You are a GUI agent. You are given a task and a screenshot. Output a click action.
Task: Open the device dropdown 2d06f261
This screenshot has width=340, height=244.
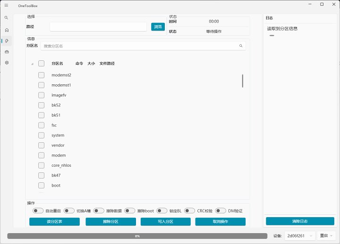click(x=299, y=236)
